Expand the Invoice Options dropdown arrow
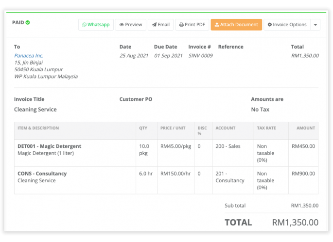This screenshot has width=333, height=242. coord(315,25)
